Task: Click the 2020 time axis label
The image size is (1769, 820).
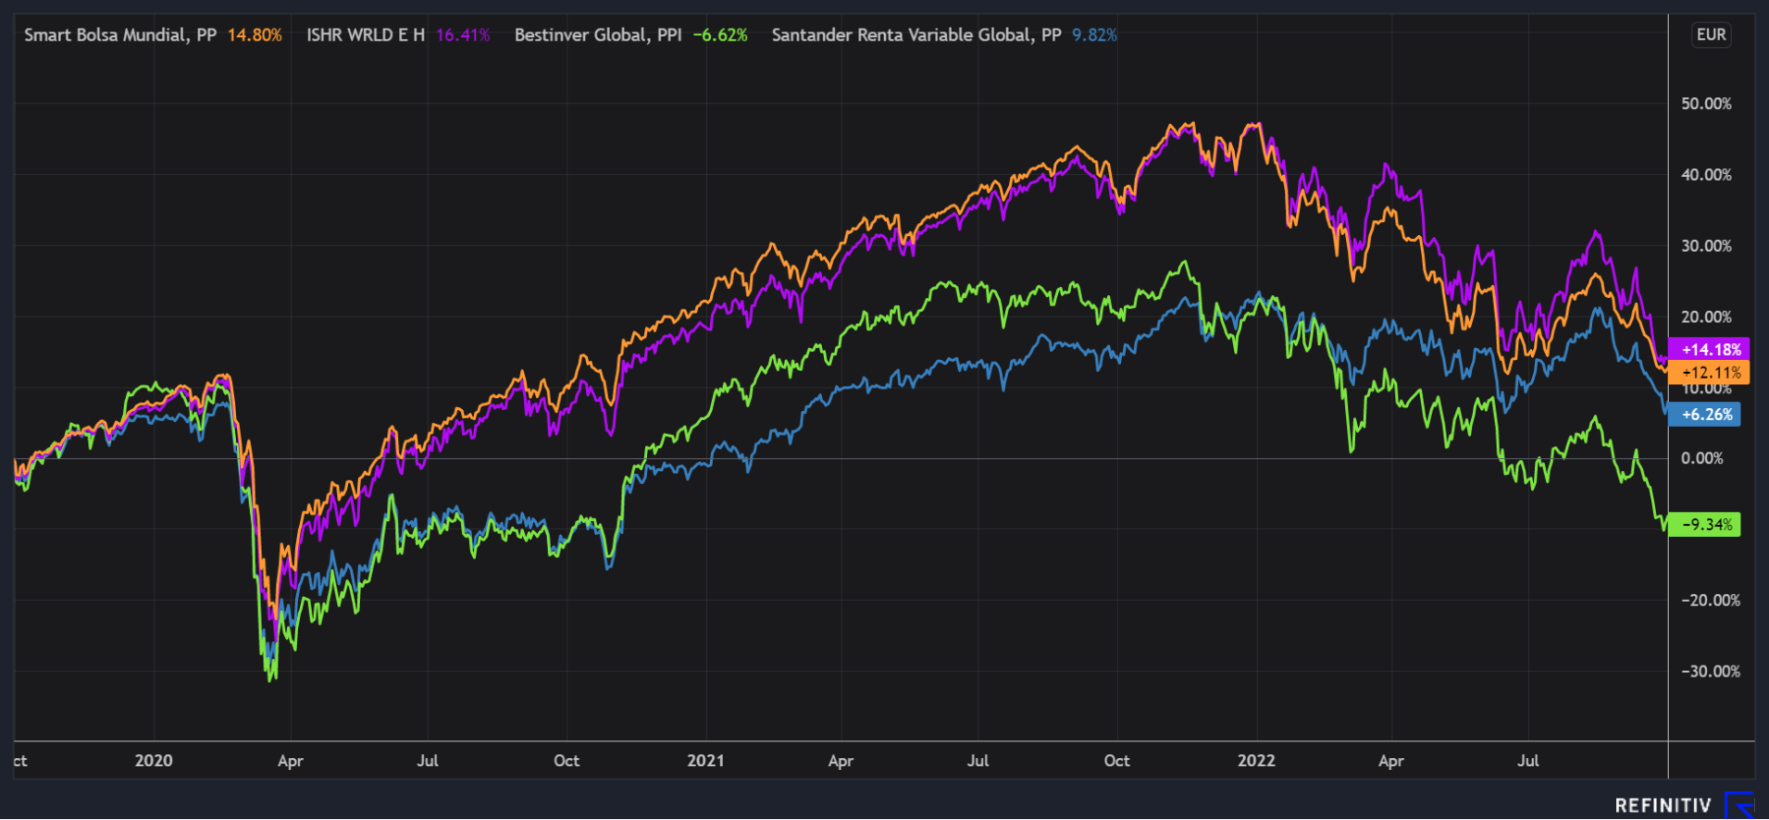Action: click(154, 761)
